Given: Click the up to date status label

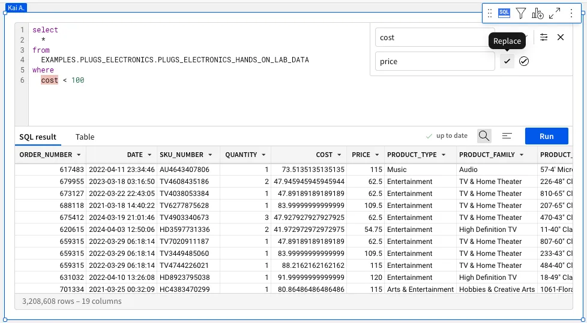Looking at the screenshot, I should pos(451,135).
